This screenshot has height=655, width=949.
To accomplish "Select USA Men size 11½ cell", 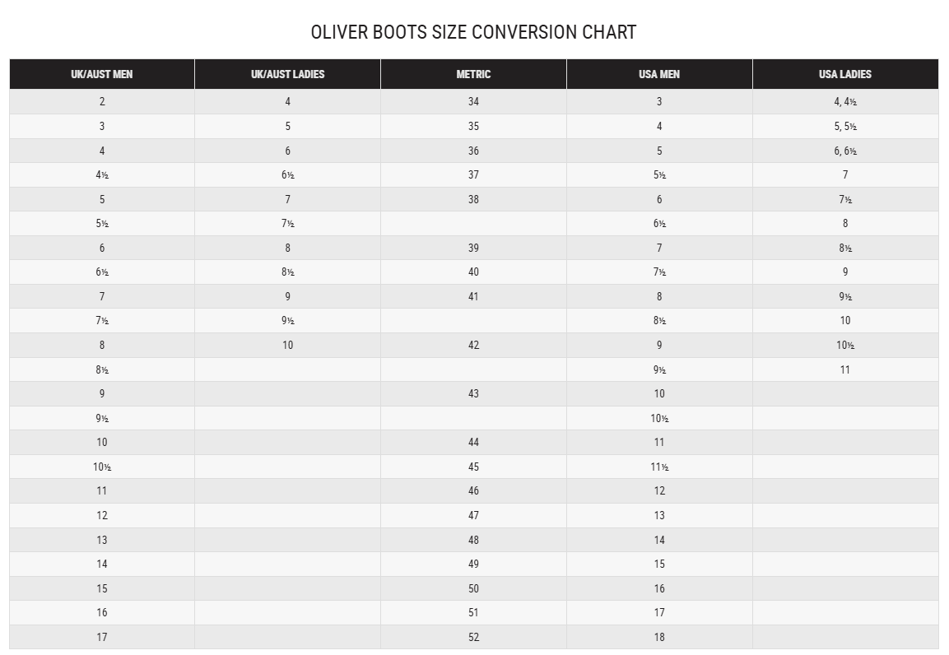I will tap(659, 467).
